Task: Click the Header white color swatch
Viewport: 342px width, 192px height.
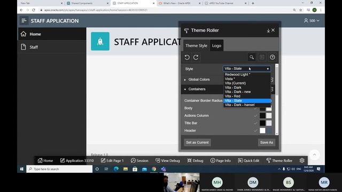Action: click(262, 130)
